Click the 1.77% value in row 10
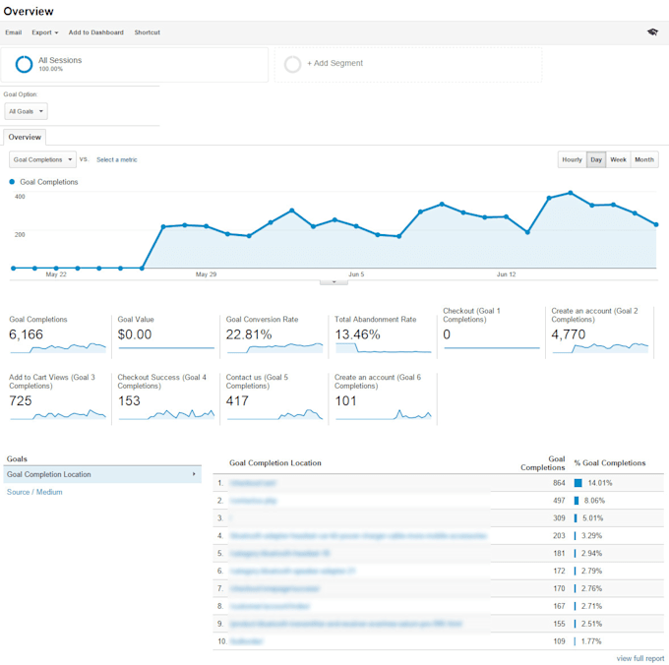The image size is (669, 665). tap(591, 641)
